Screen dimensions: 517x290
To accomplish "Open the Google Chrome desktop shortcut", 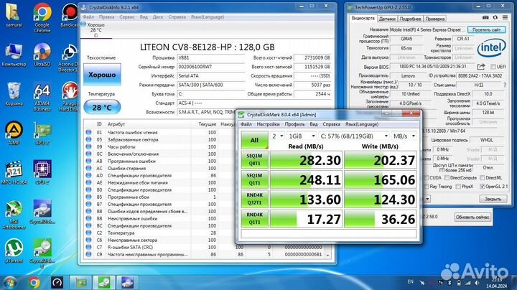I will [42, 17].
